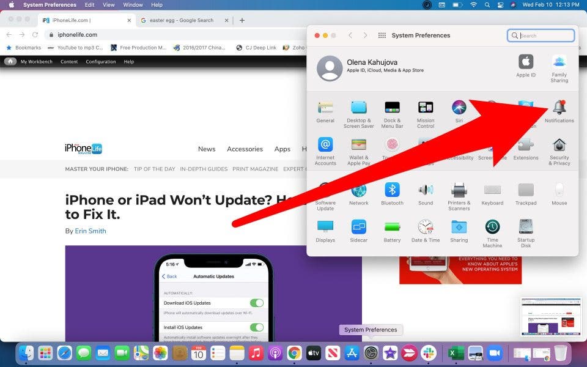Open the Configuration admin menu
587x367 pixels.
[x=100, y=62]
